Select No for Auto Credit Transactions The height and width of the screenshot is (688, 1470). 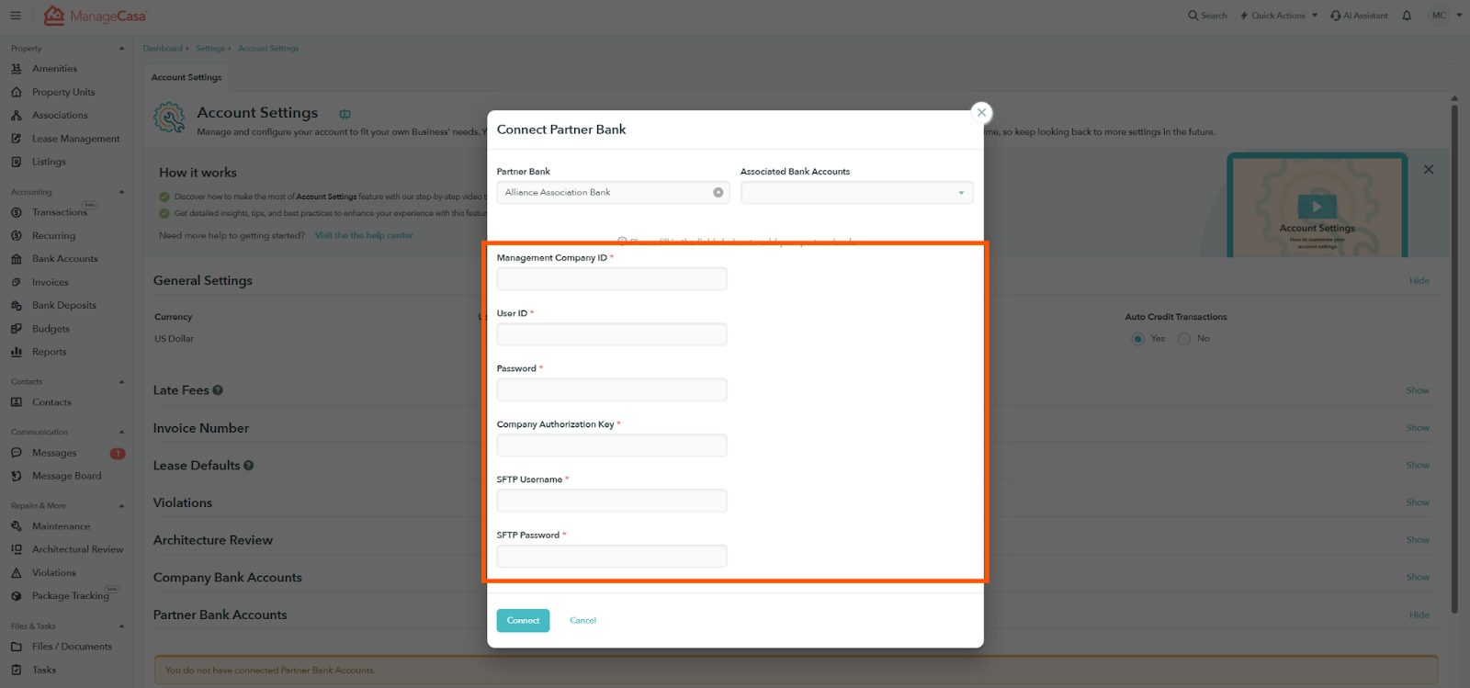click(1184, 339)
